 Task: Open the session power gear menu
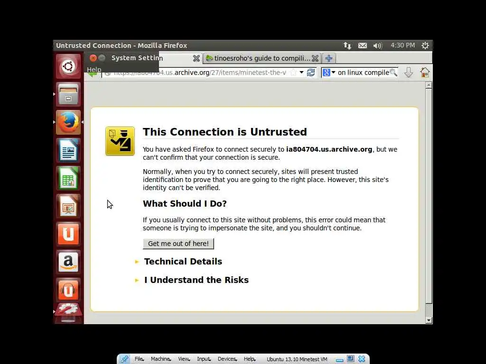coord(425,45)
